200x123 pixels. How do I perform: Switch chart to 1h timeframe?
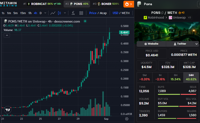30,13
